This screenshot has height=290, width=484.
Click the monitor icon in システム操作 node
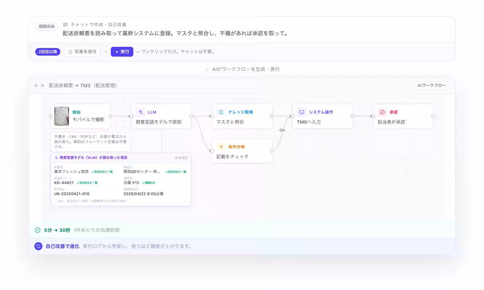click(x=302, y=112)
